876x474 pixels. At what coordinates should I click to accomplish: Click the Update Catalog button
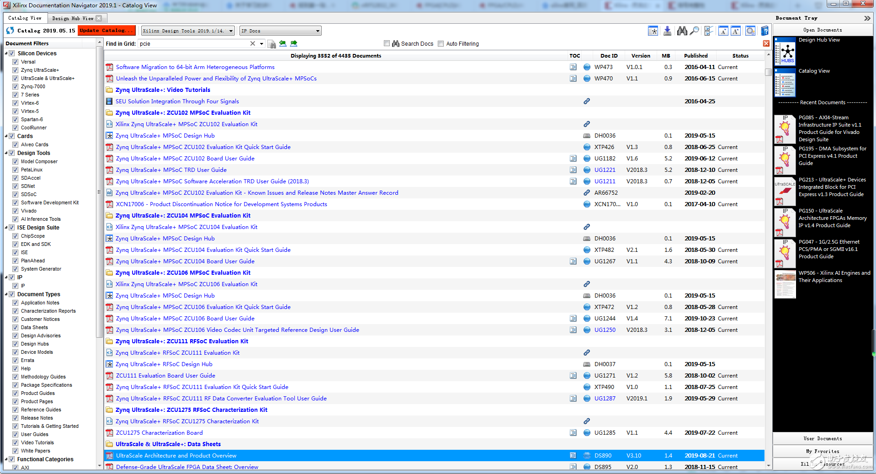106,31
